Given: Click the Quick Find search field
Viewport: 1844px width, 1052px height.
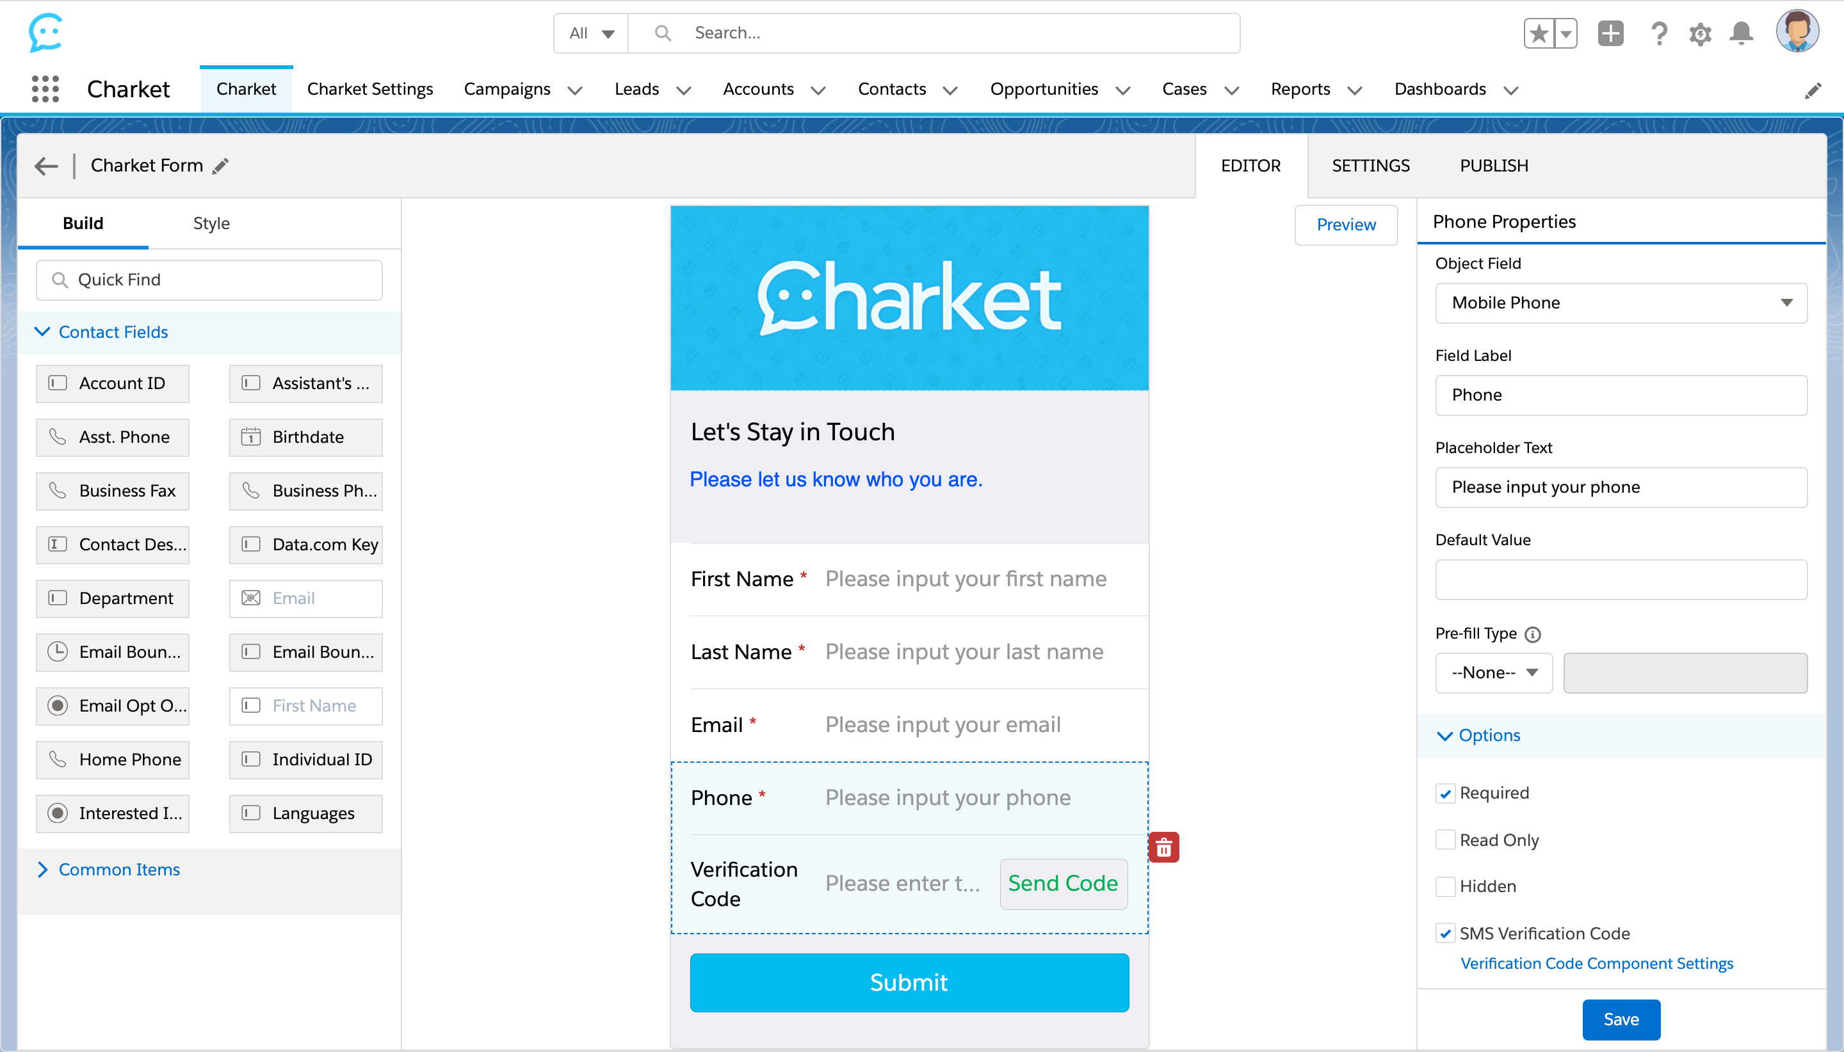Looking at the screenshot, I should [209, 280].
